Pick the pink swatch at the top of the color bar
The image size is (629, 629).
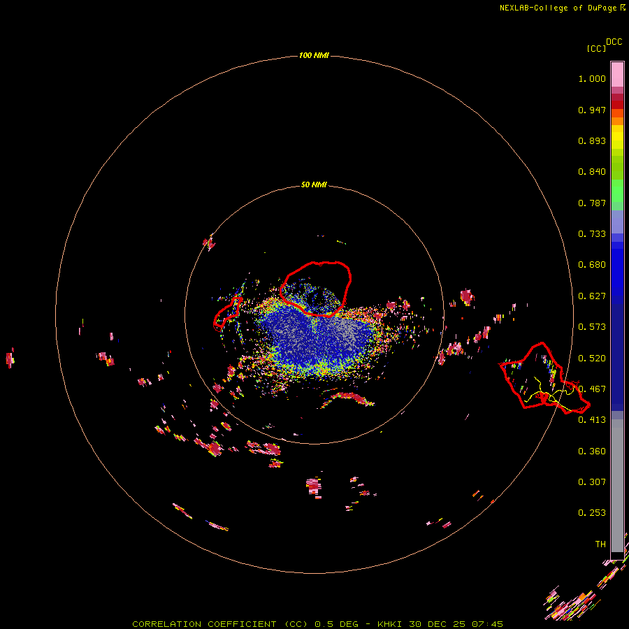point(617,74)
